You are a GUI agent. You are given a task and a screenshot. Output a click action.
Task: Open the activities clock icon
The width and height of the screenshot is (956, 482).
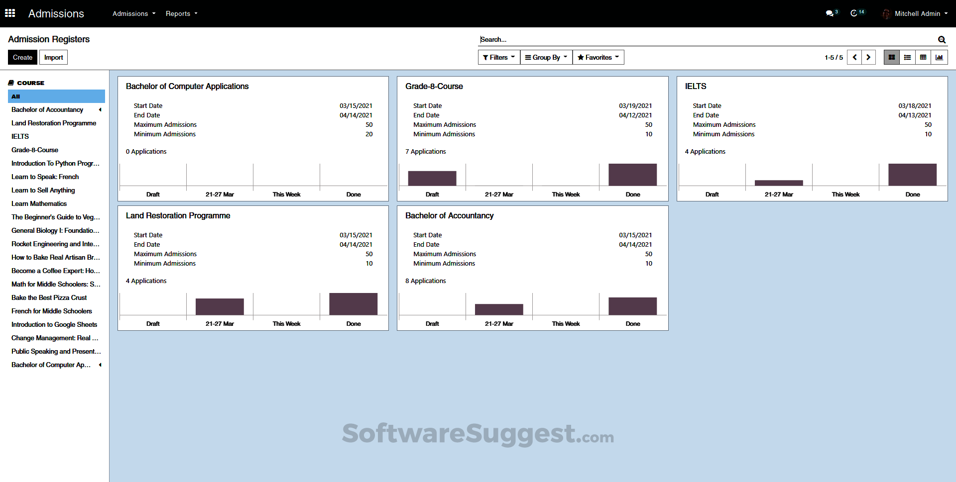(854, 13)
